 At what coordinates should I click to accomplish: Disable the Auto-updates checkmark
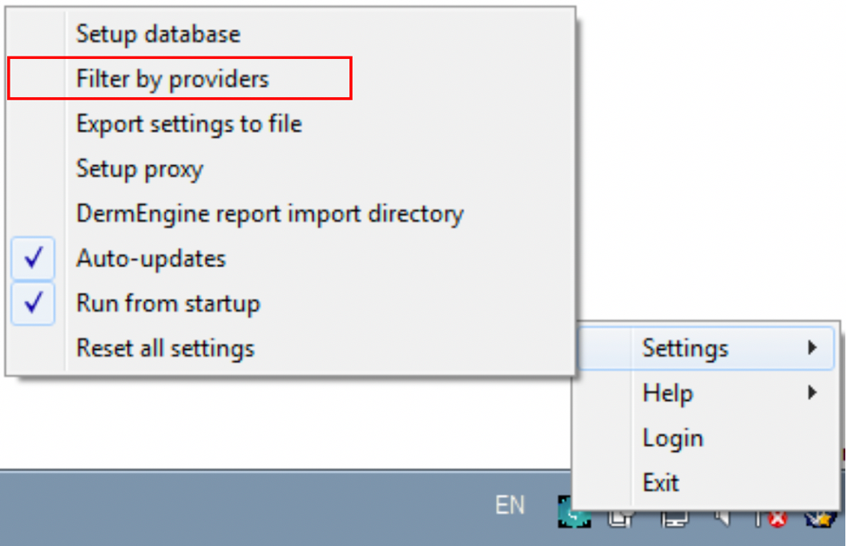click(34, 259)
